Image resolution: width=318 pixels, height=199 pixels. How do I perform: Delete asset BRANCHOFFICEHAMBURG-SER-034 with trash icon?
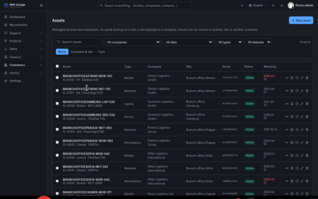pos(307,117)
